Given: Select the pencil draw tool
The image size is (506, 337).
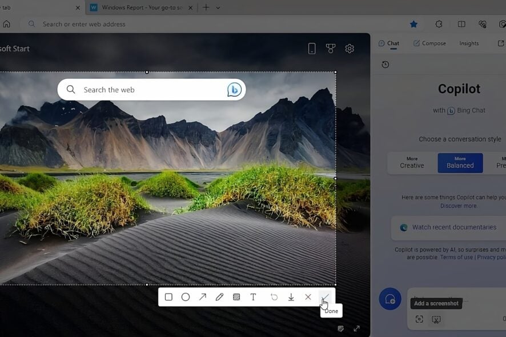Looking at the screenshot, I should pyautogui.click(x=219, y=297).
